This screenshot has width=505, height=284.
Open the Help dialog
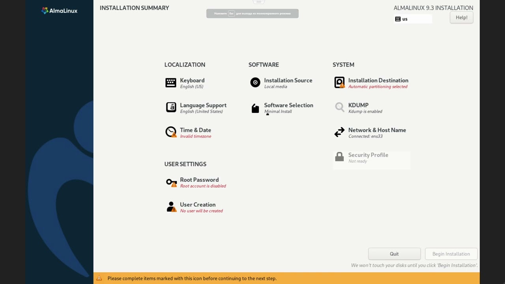tap(462, 17)
